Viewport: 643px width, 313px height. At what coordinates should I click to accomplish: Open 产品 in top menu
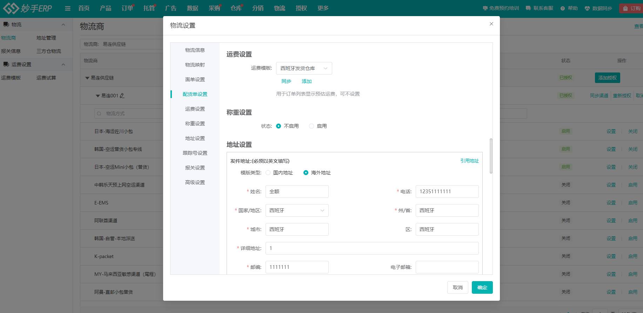[106, 8]
